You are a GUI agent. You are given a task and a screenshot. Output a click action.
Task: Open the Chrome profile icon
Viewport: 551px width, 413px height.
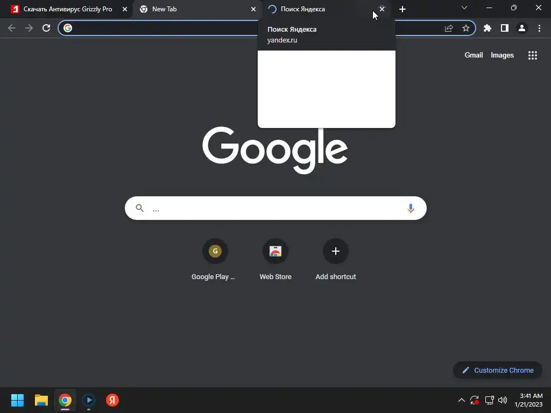click(x=522, y=28)
